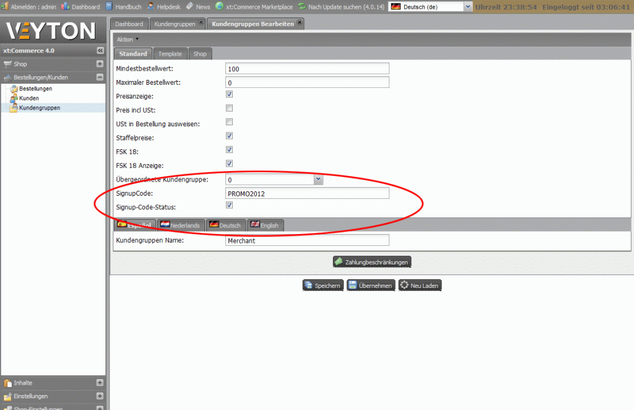
Task: Click the Speichern button
Action: pos(323,286)
